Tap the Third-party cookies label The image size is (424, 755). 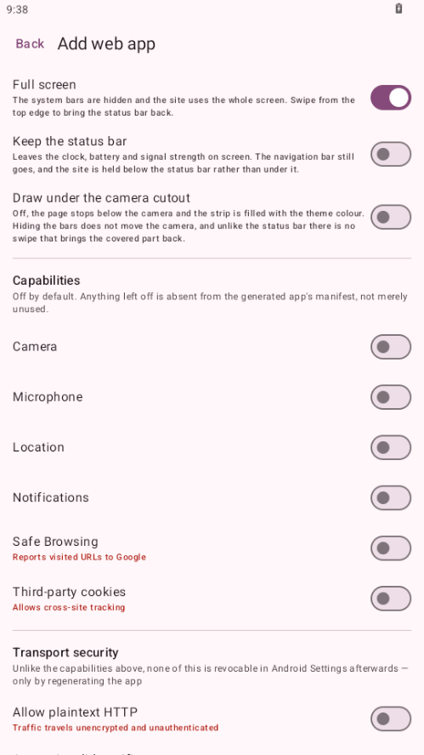click(69, 592)
